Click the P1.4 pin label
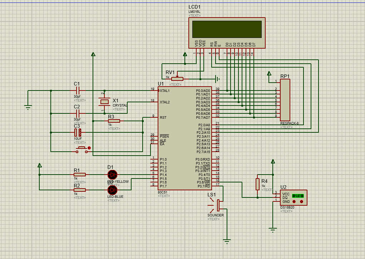The height and width of the screenshot is (259, 365). tap(163, 175)
